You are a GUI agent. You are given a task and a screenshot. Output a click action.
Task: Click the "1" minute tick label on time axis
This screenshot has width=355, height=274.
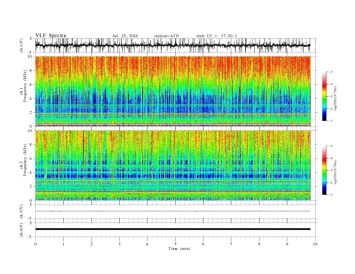click(x=63, y=244)
